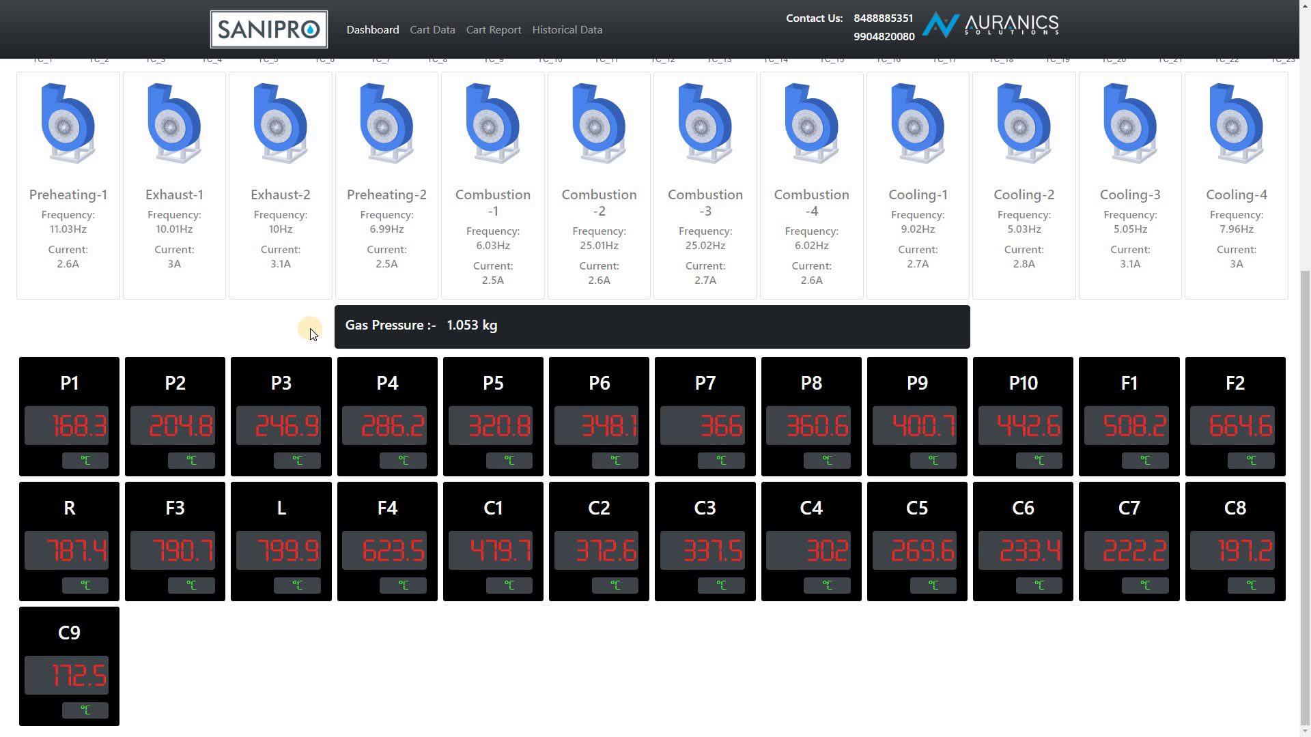Click the C9 temperature gauge tile

[69, 666]
